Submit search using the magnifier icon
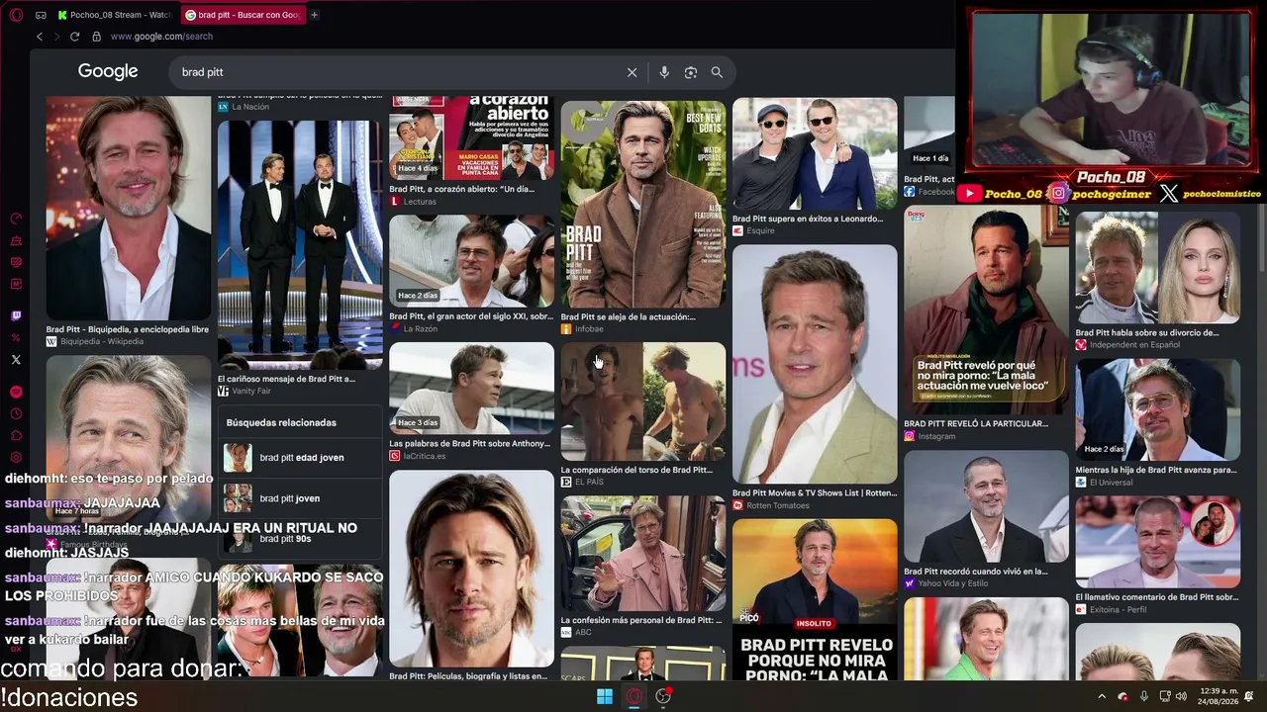1267x712 pixels. pyautogui.click(x=717, y=72)
